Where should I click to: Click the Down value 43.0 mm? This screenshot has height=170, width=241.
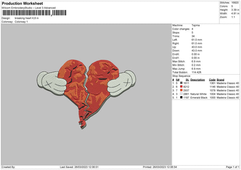pos(197,51)
